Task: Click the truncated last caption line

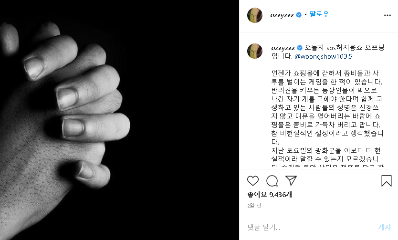Action: point(327,166)
